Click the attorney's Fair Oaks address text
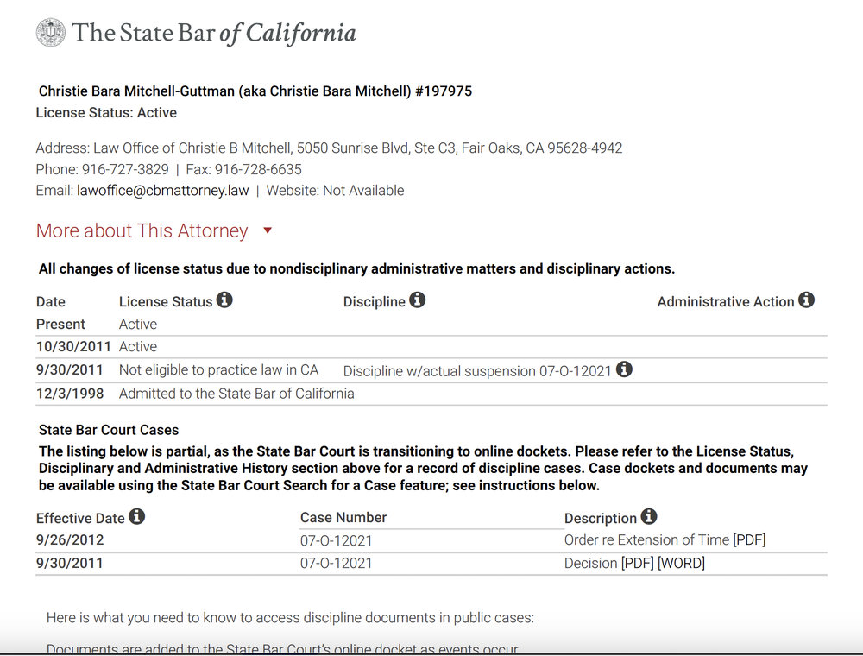The width and height of the screenshot is (863, 656). [x=328, y=148]
